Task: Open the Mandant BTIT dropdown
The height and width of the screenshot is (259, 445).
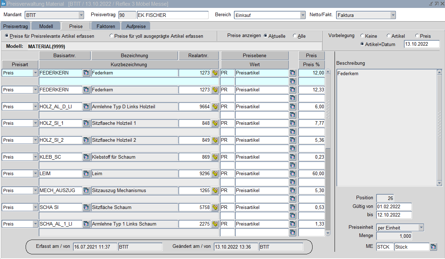Action: pos(81,15)
